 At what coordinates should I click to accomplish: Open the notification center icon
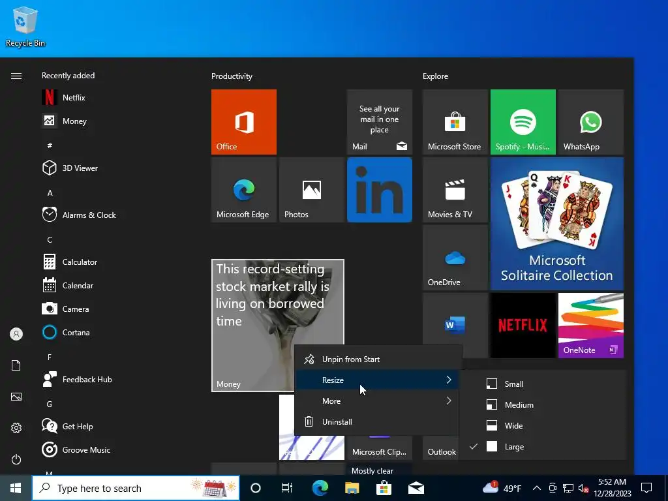pyautogui.click(x=646, y=488)
